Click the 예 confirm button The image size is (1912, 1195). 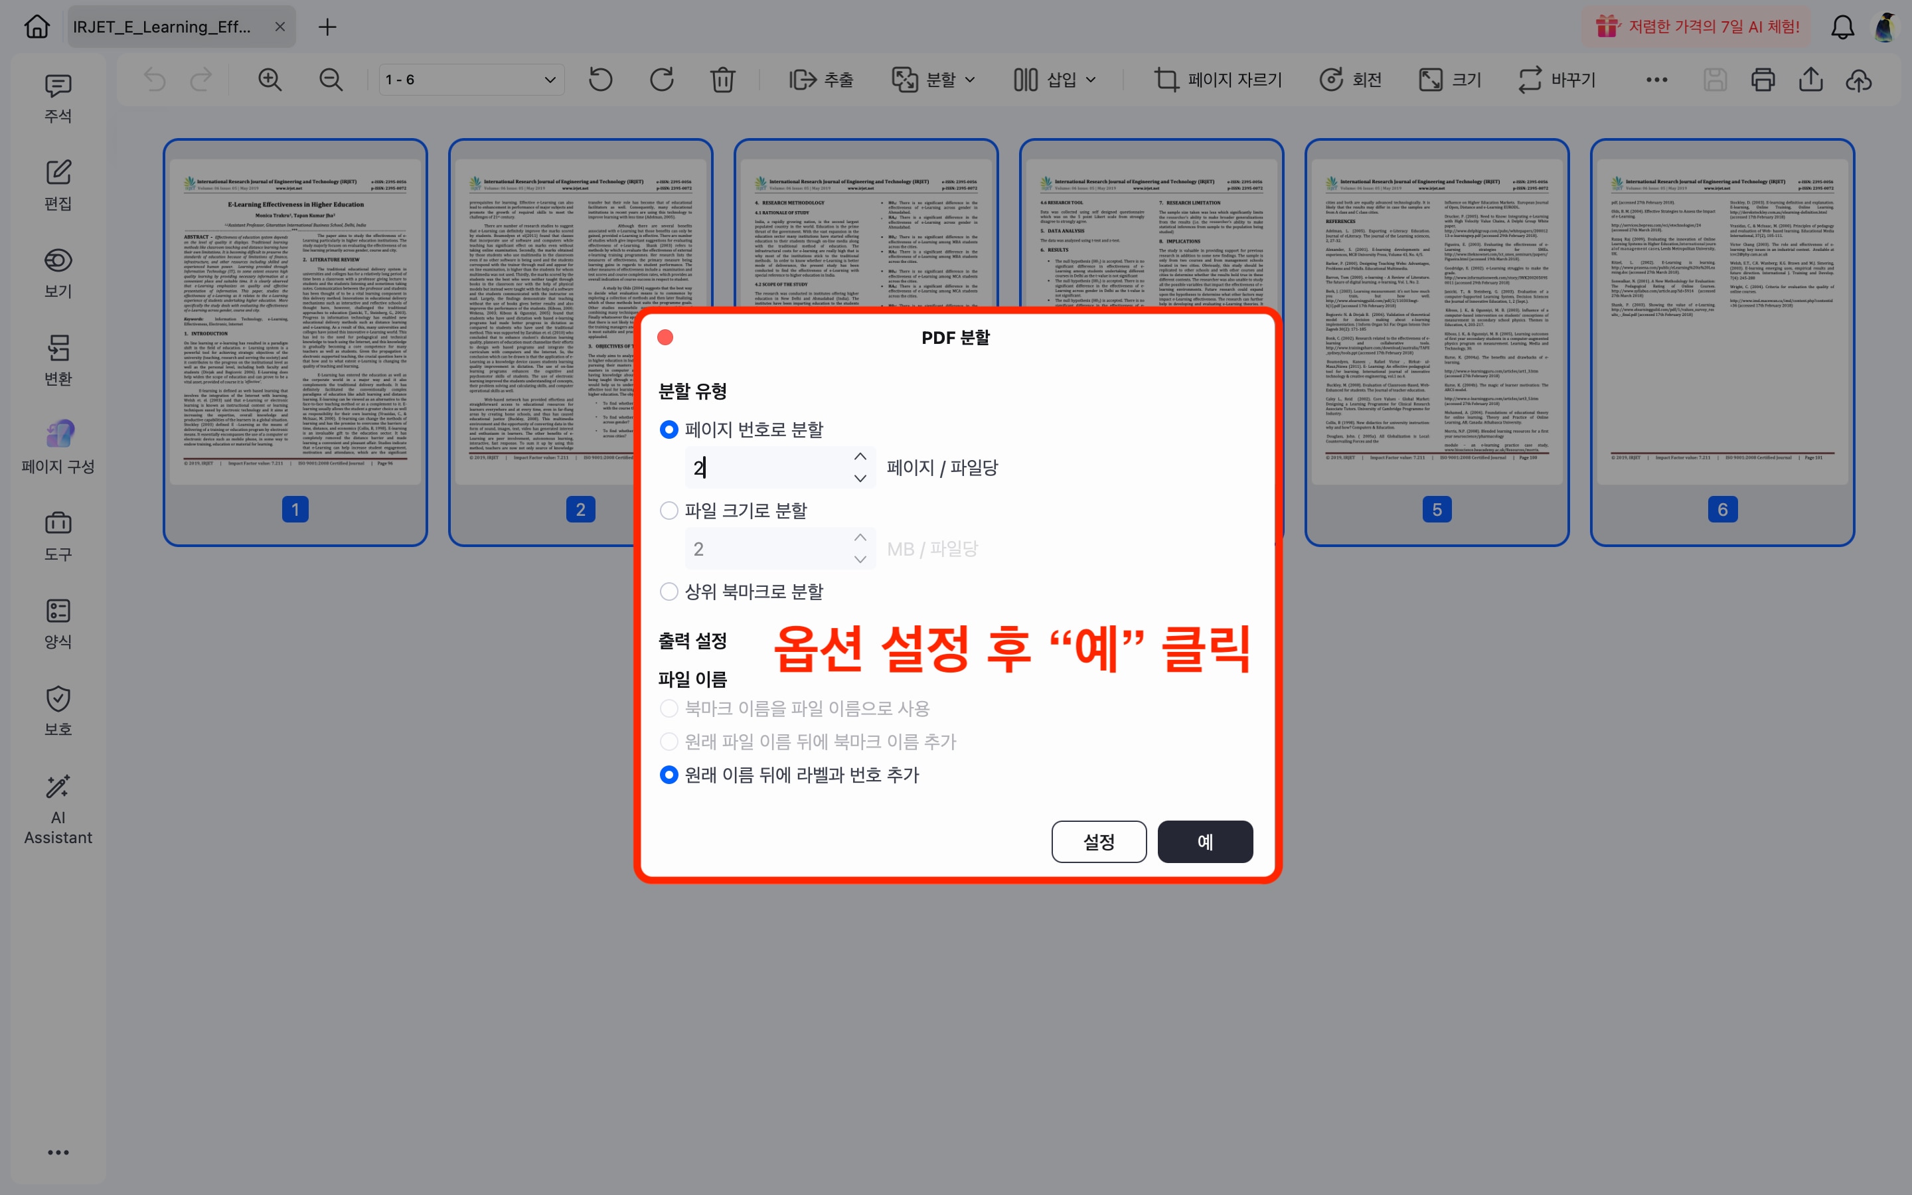pyautogui.click(x=1204, y=841)
